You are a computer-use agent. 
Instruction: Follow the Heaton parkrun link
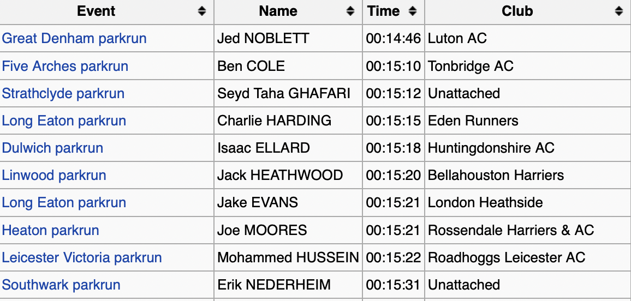[51, 230]
